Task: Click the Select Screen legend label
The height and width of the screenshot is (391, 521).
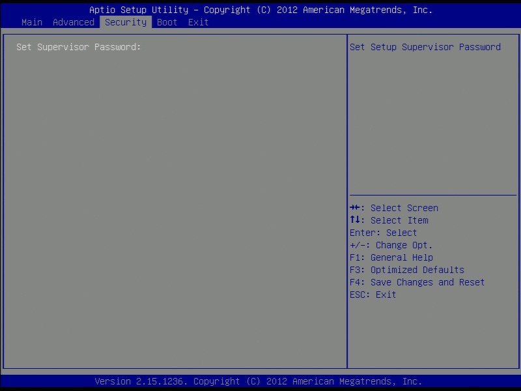Action: (404, 208)
